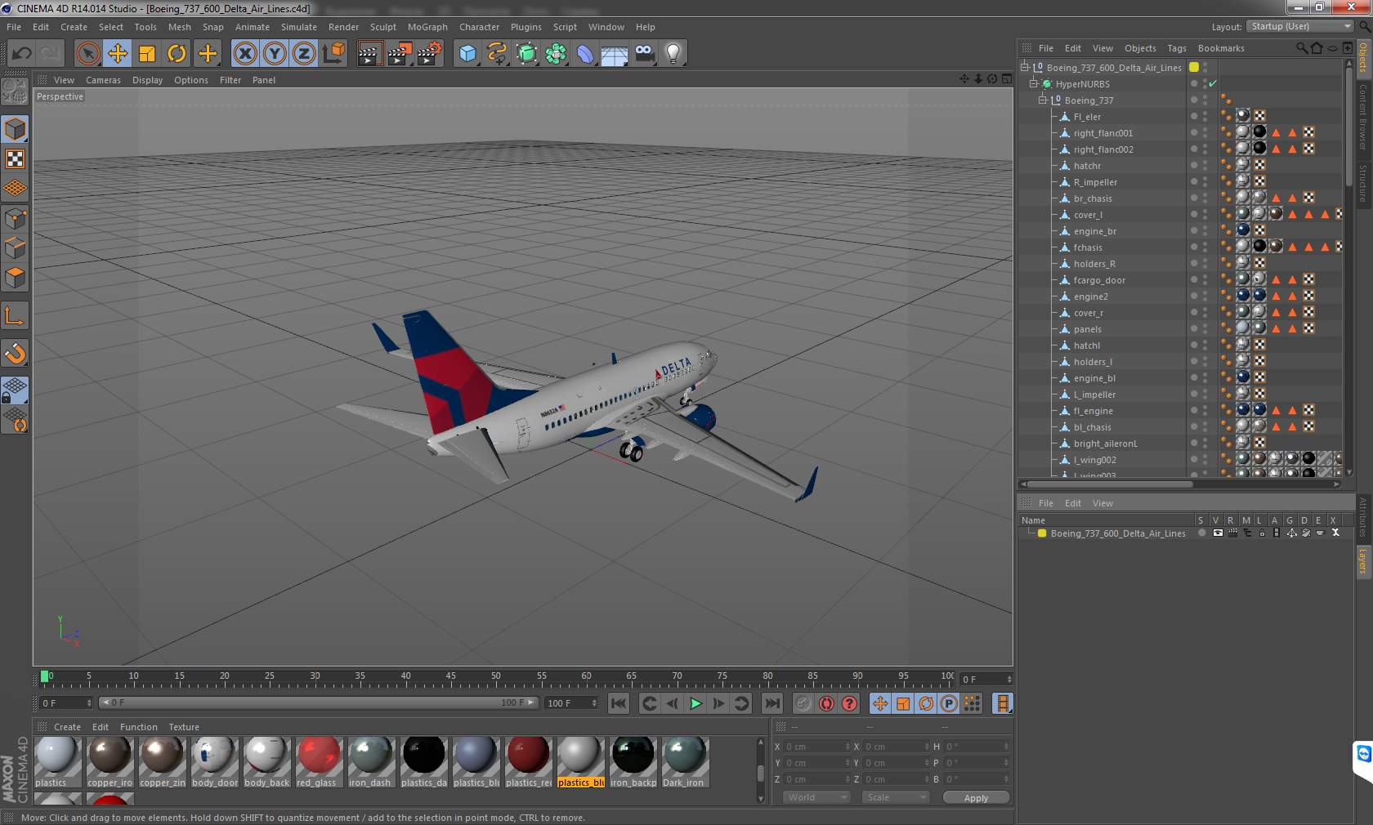Toggle Z axis lock

point(304,54)
